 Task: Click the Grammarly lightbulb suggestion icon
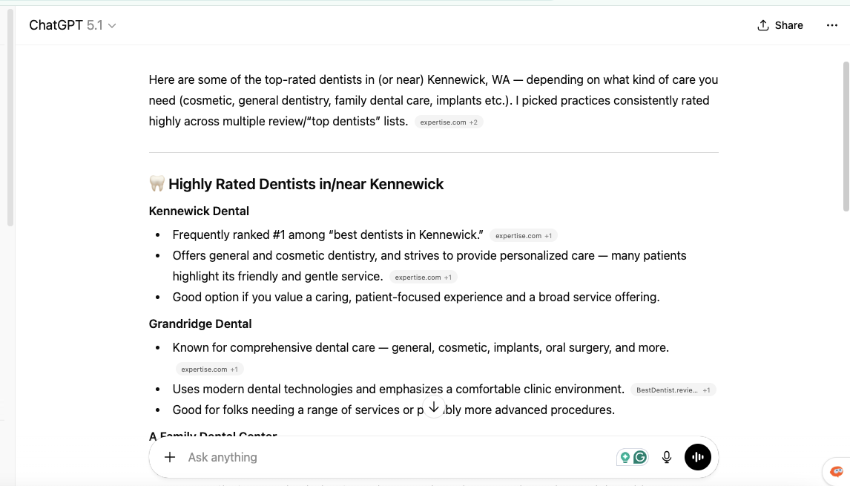click(x=625, y=457)
